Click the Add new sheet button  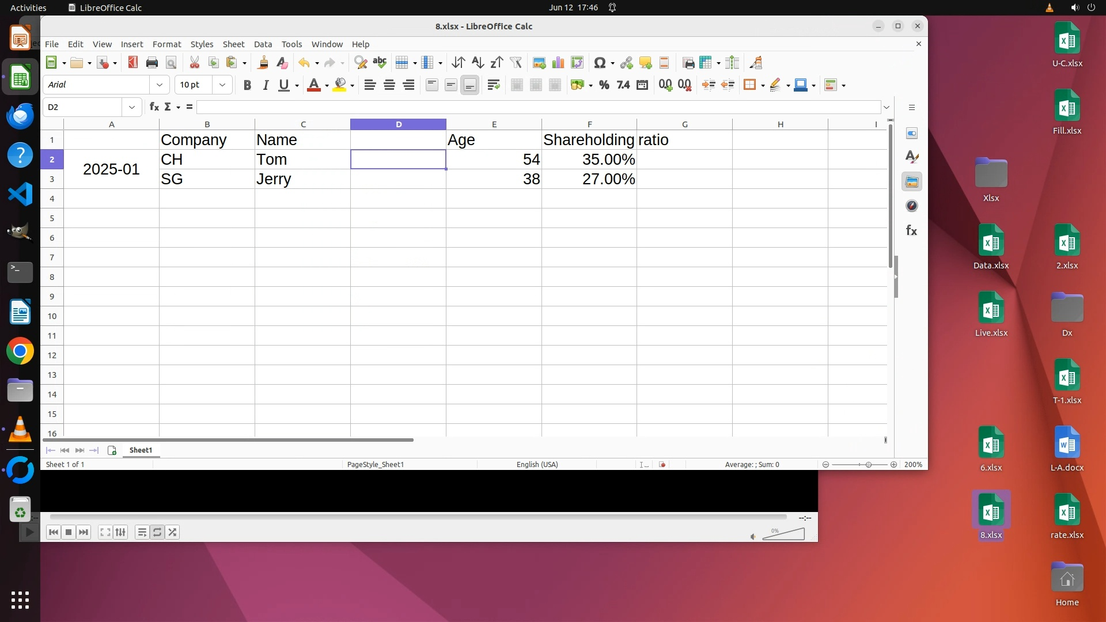[x=112, y=450]
